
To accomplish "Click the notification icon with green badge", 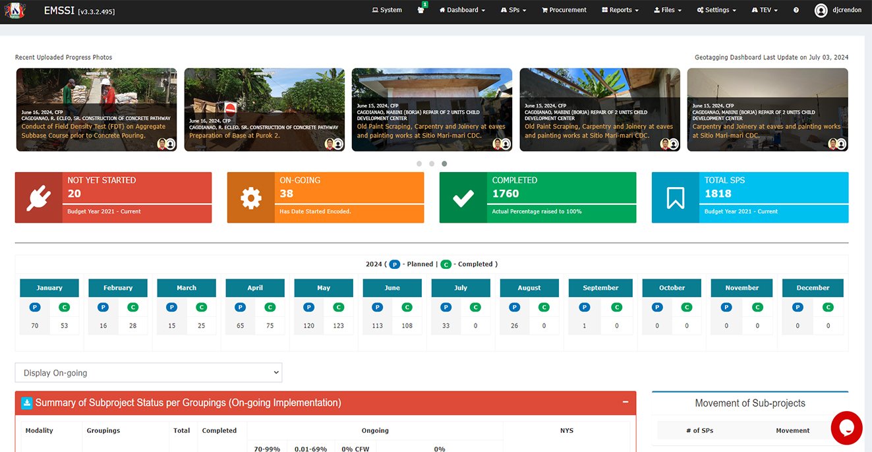I will (x=421, y=10).
